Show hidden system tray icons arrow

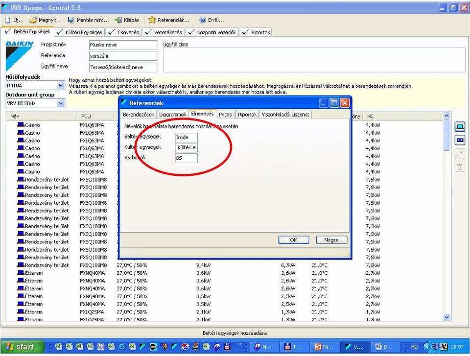point(426,347)
